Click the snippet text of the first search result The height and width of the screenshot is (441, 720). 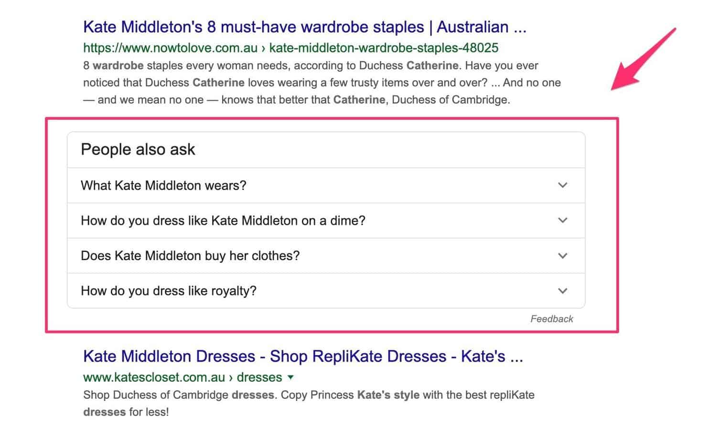pos(311,82)
